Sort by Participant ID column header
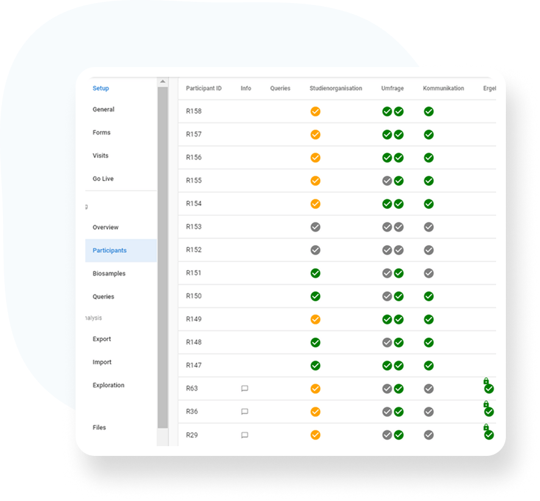Image resolution: width=540 pixels, height=501 pixels. click(204, 88)
